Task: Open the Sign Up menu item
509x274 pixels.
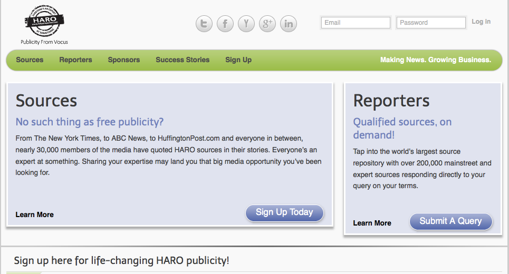Action: pyautogui.click(x=238, y=60)
